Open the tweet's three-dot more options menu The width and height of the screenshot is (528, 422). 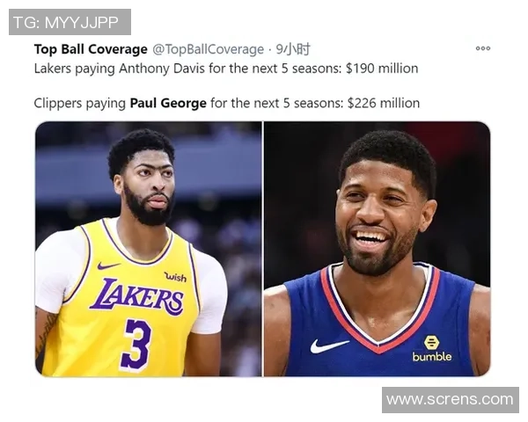(483, 48)
